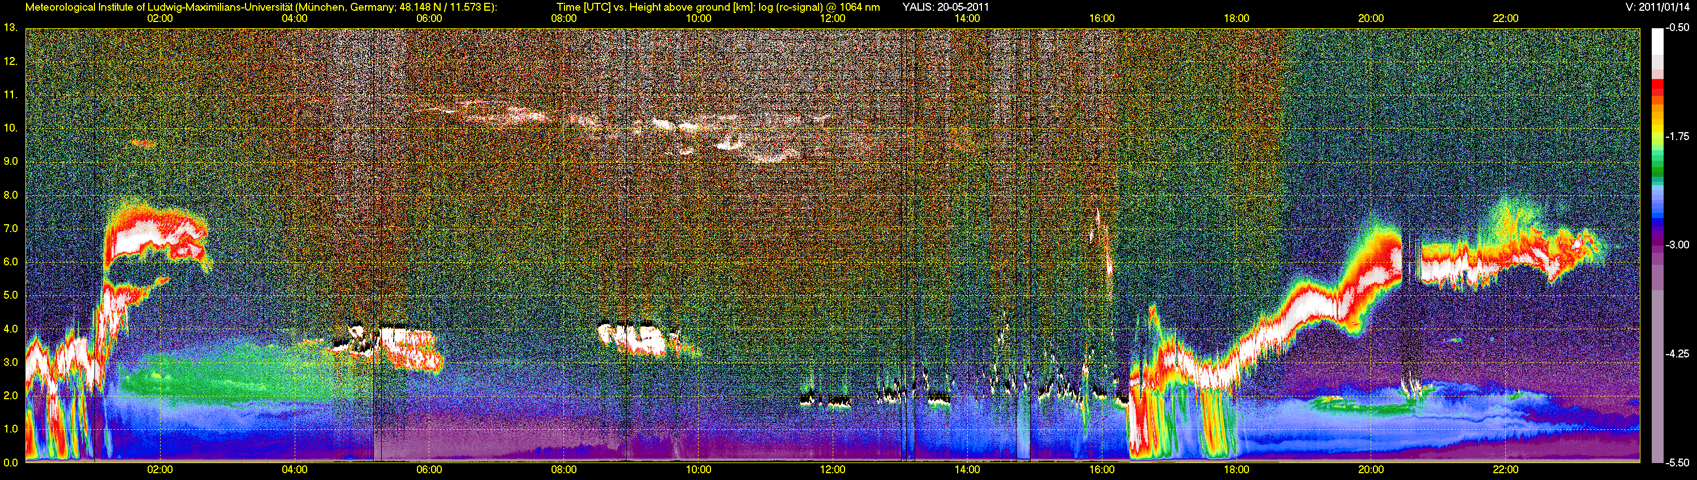Click the 'Time [UTC] vs. Height above ground' caption
The width and height of the screenshot is (1697, 480).
tap(718, 7)
